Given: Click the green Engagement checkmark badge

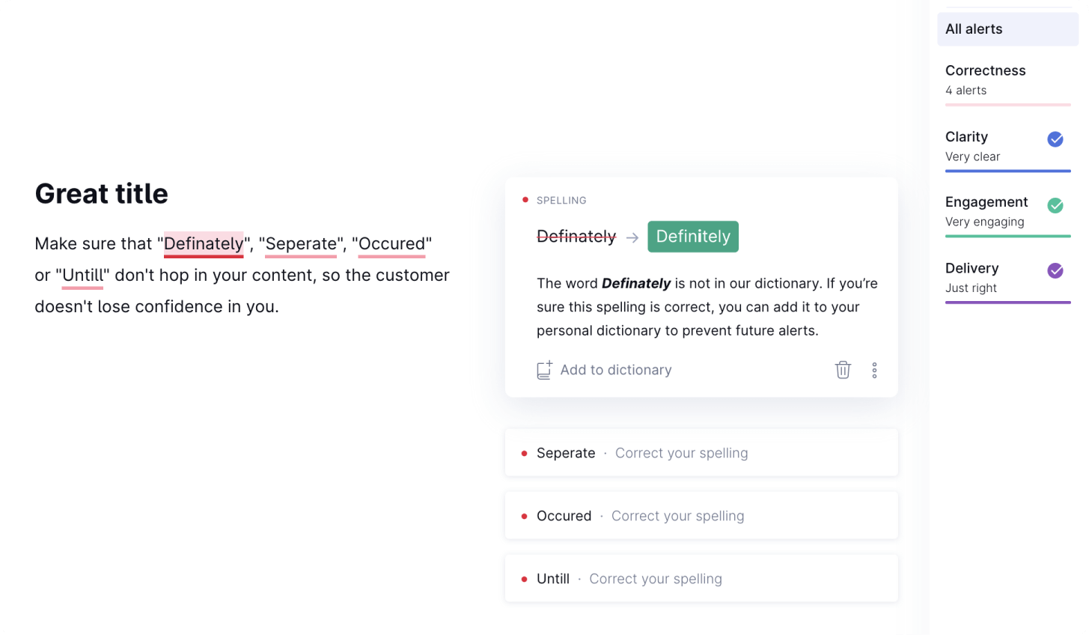Looking at the screenshot, I should coord(1055,205).
